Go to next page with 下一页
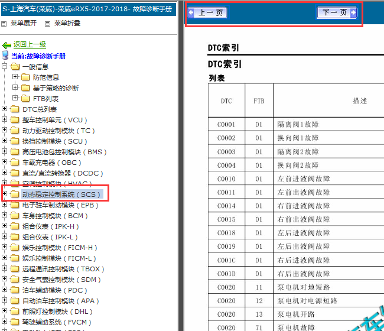This screenshot has height=331, width=384. (x=337, y=12)
